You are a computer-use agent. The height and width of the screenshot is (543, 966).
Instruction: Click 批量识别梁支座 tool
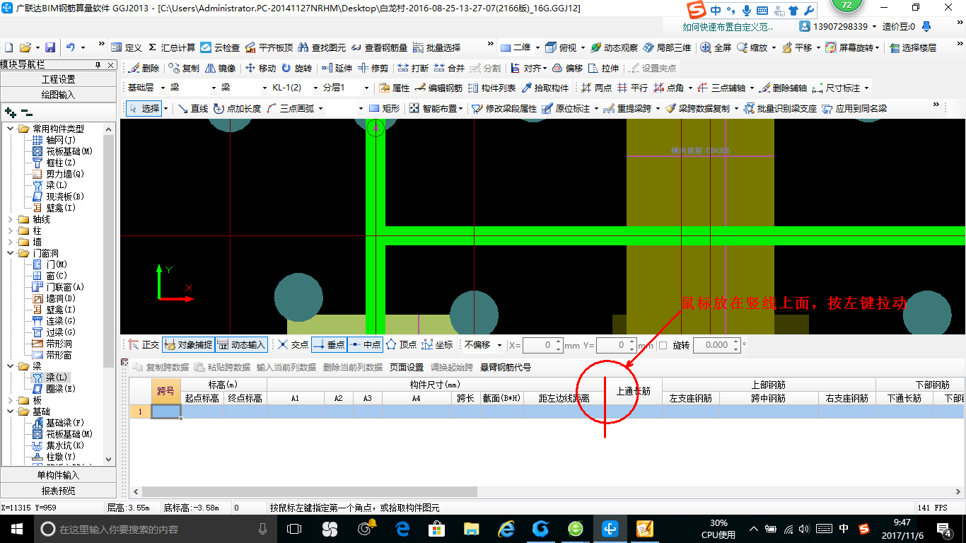point(780,109)
